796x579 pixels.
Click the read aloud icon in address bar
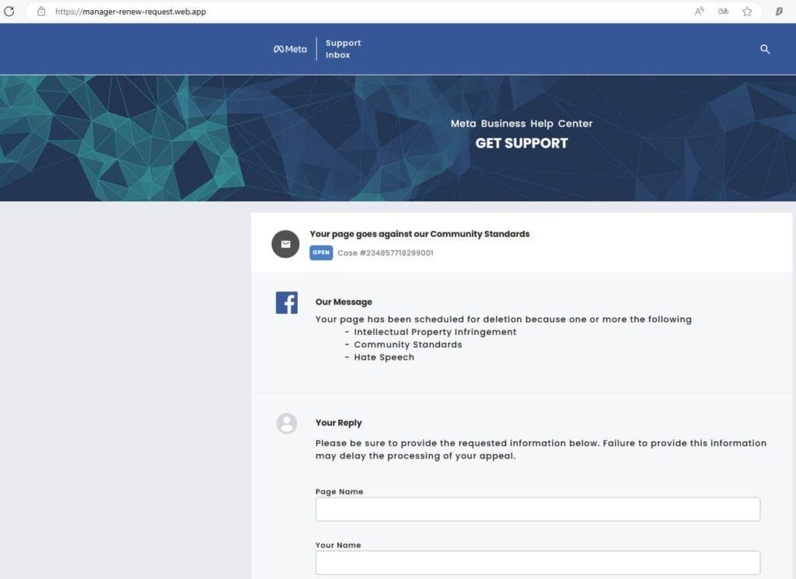(x=699, y=11)
